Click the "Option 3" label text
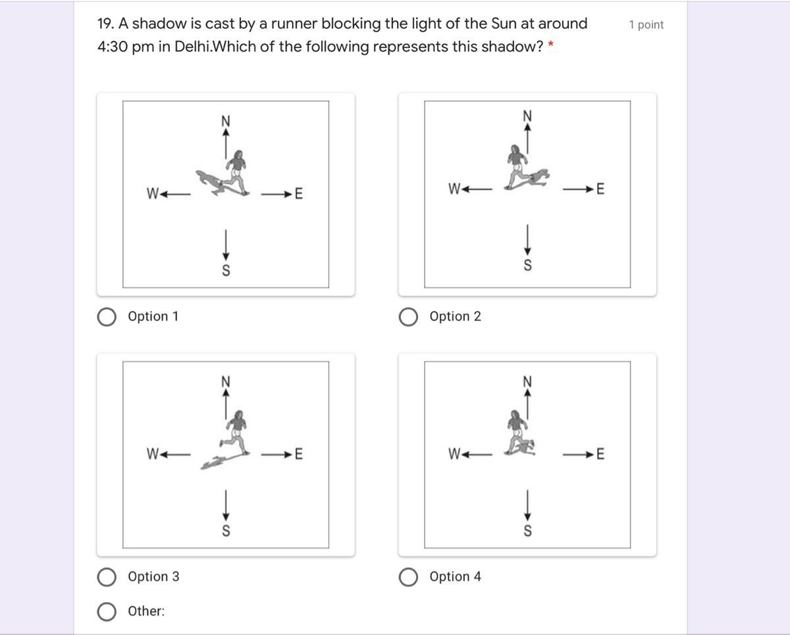790x635 pixels. 153,577
